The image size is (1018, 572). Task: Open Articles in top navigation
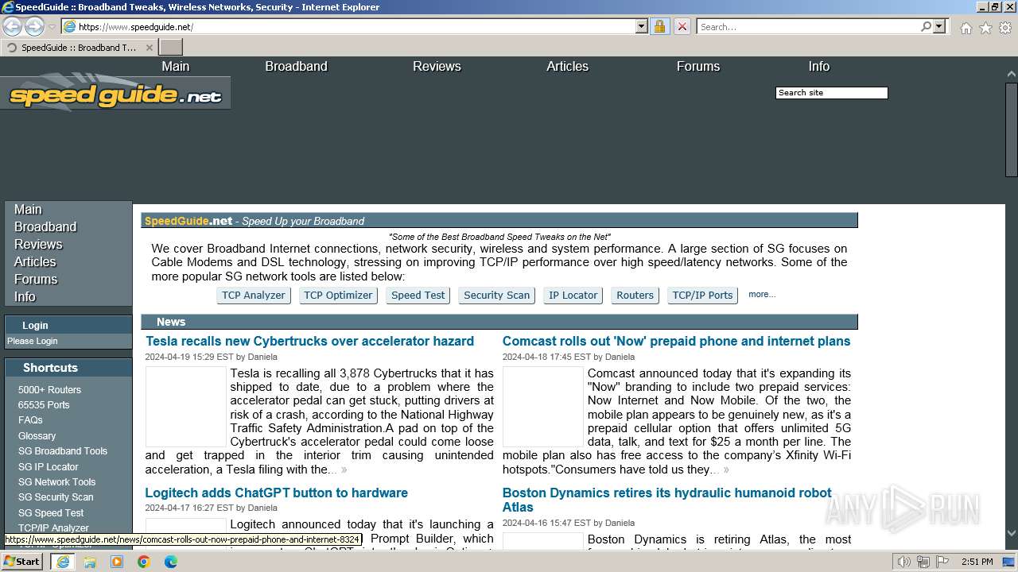(567, 67)
